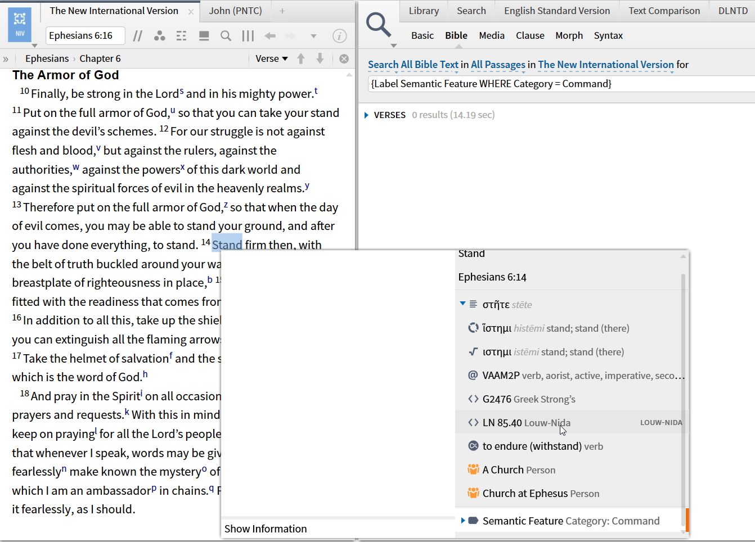This screenshot has width=755, height=542.
Task: Open the Verse navigation dropdown
Action: (272, 58)
